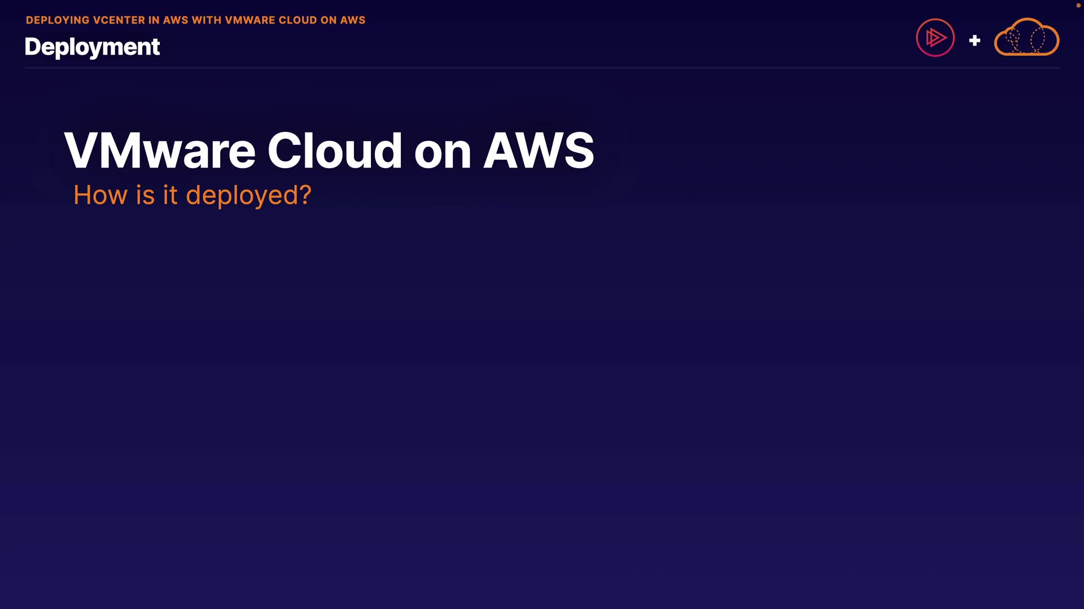Click the small orange dot in the corner
The width and height of the screenshot is (1084, 609).
[x=1078, y=5]
